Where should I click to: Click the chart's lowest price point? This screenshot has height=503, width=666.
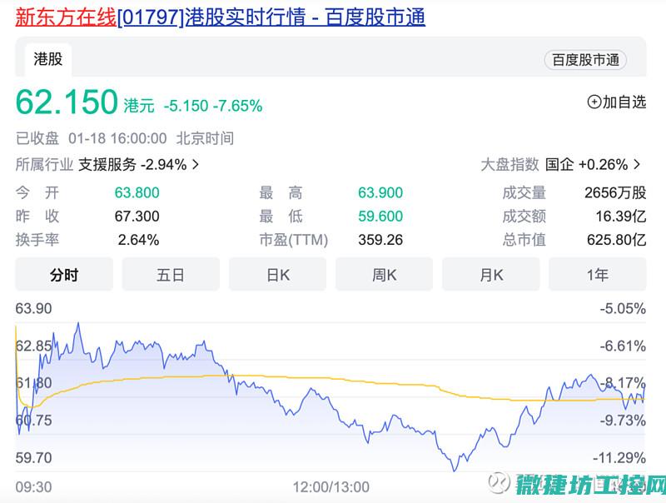pos(454,471)
